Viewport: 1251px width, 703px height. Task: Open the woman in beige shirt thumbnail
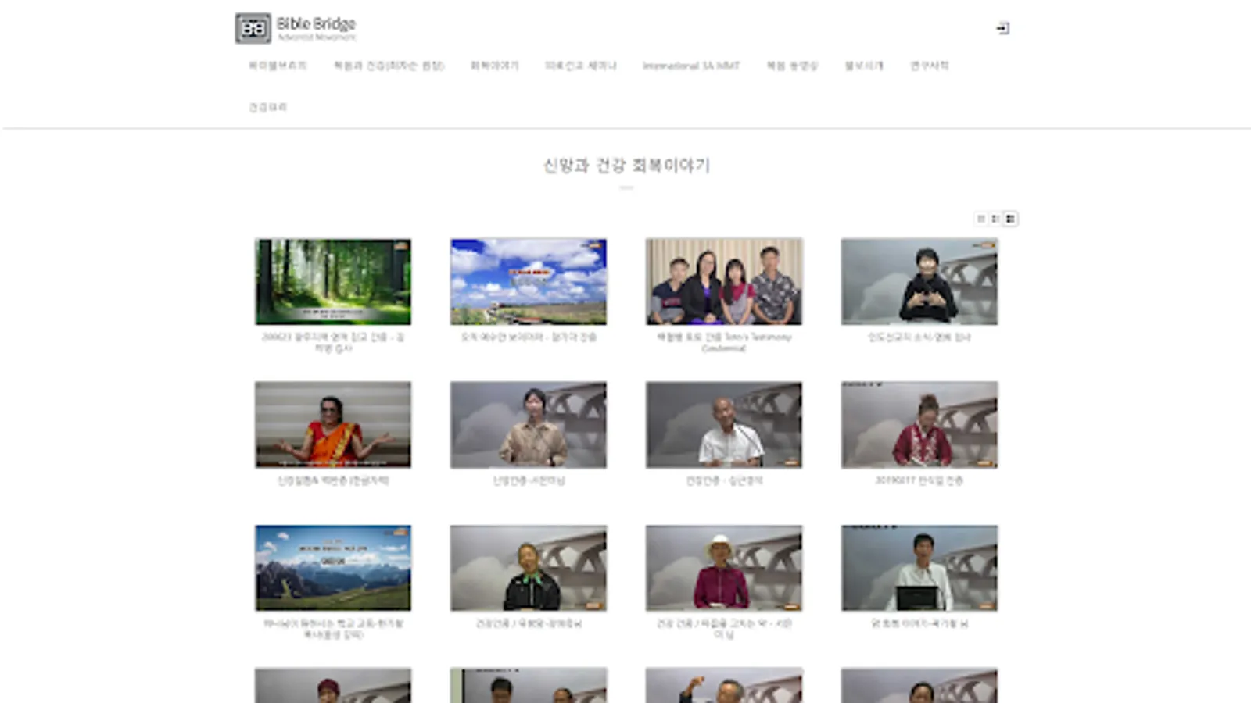(529, 425)
